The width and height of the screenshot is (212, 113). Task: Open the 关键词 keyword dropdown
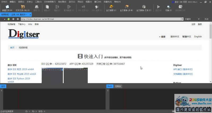[192, 19]
